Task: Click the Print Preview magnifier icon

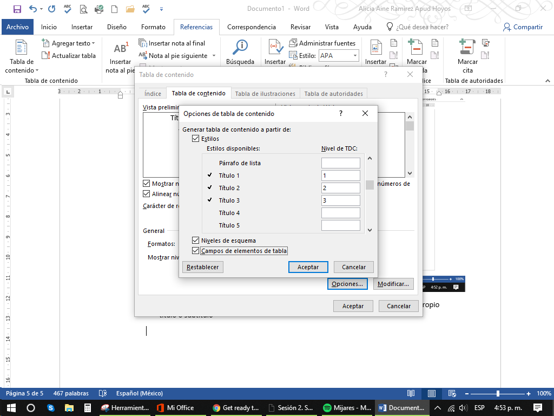Action: [x=83, y=9]
